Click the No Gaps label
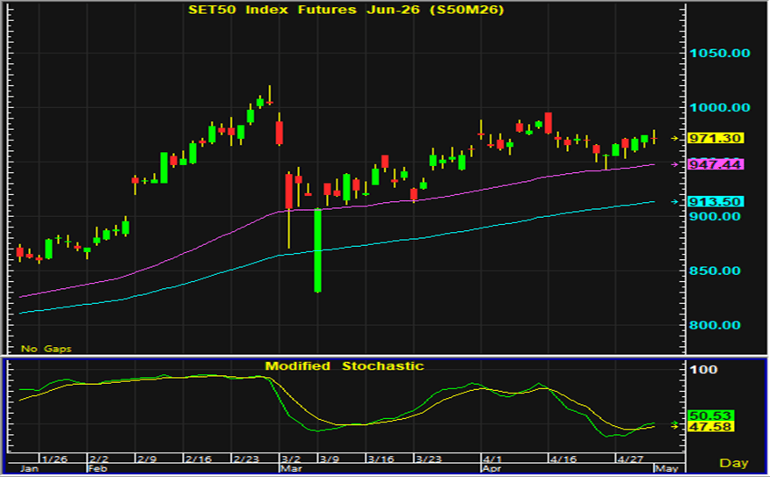This screenshot has width=770, height=477. pos(47,349)
